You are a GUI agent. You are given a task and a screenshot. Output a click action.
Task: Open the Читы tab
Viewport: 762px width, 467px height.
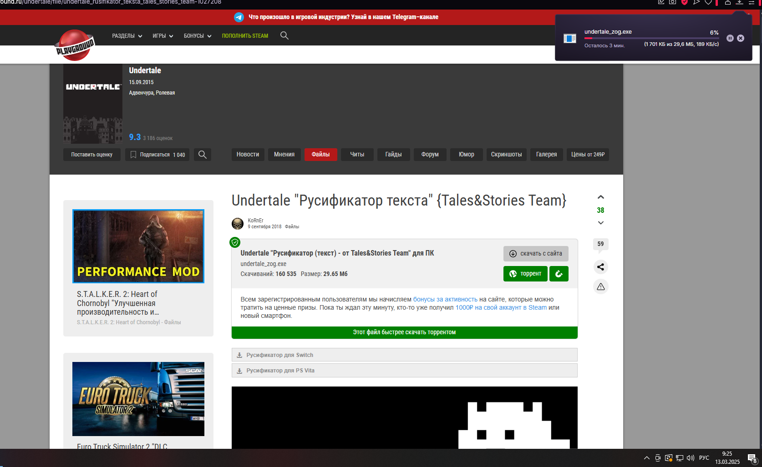[x=357, y=155]
